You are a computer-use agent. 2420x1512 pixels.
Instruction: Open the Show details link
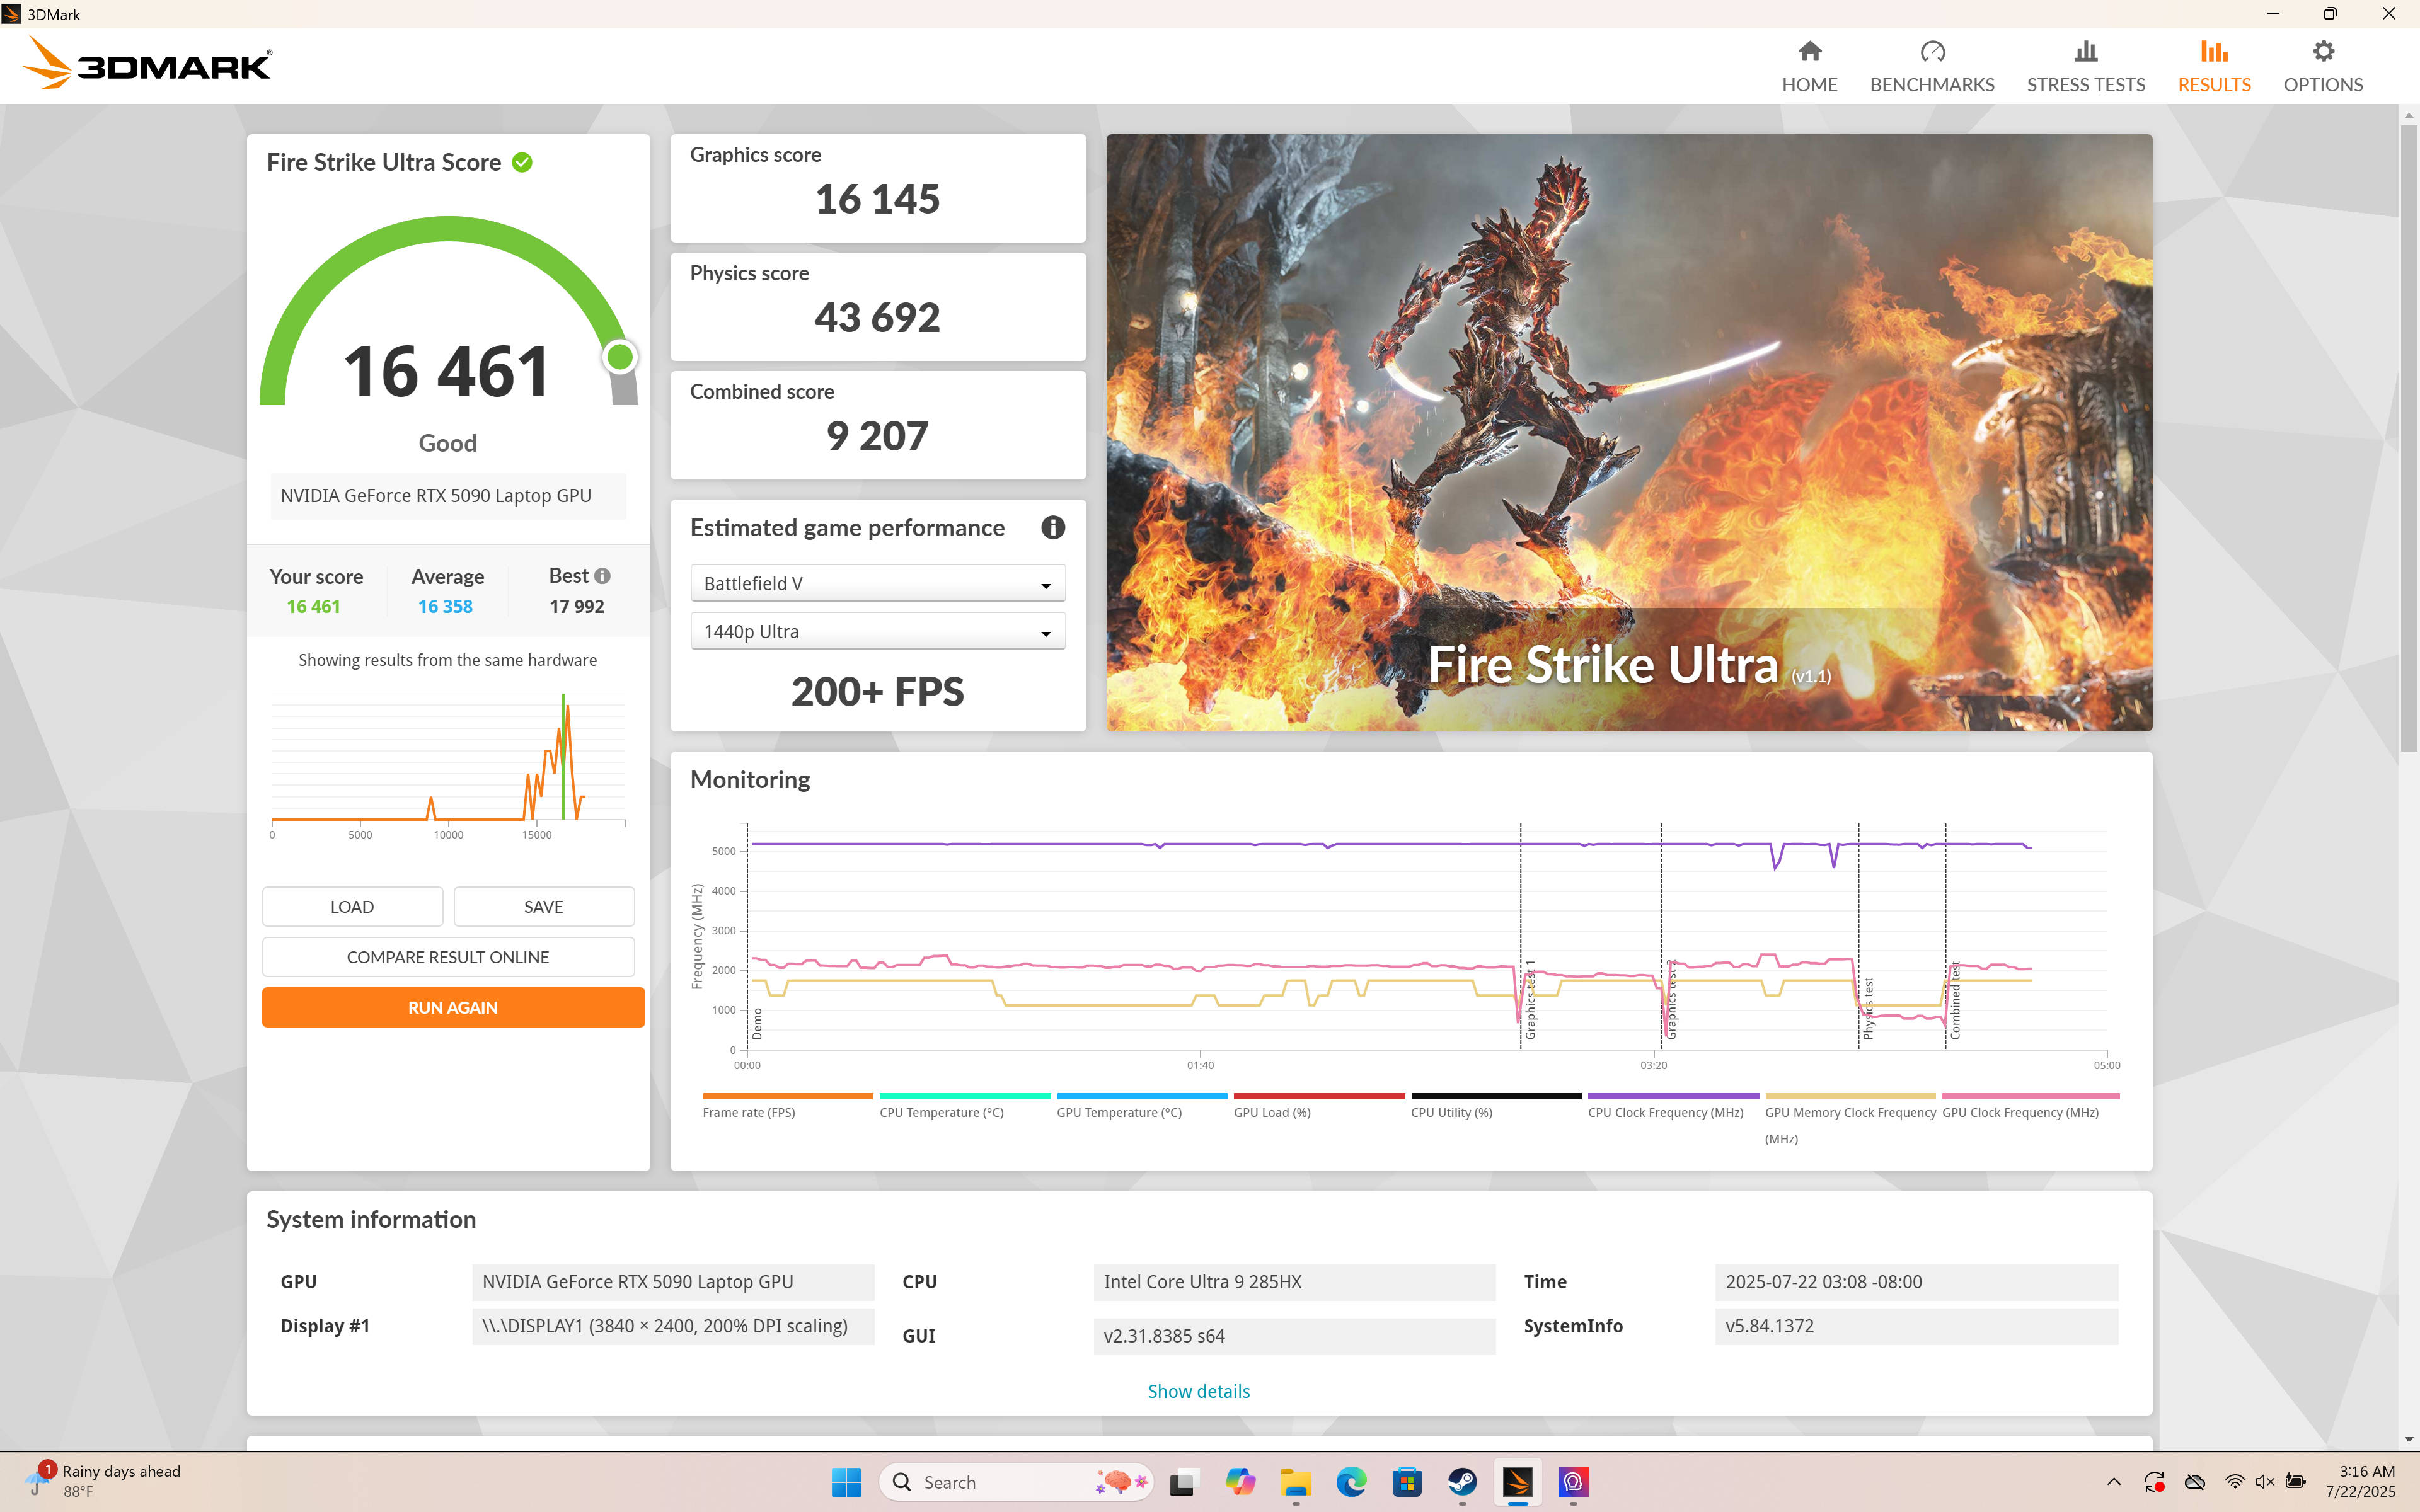point(1198,1391)
